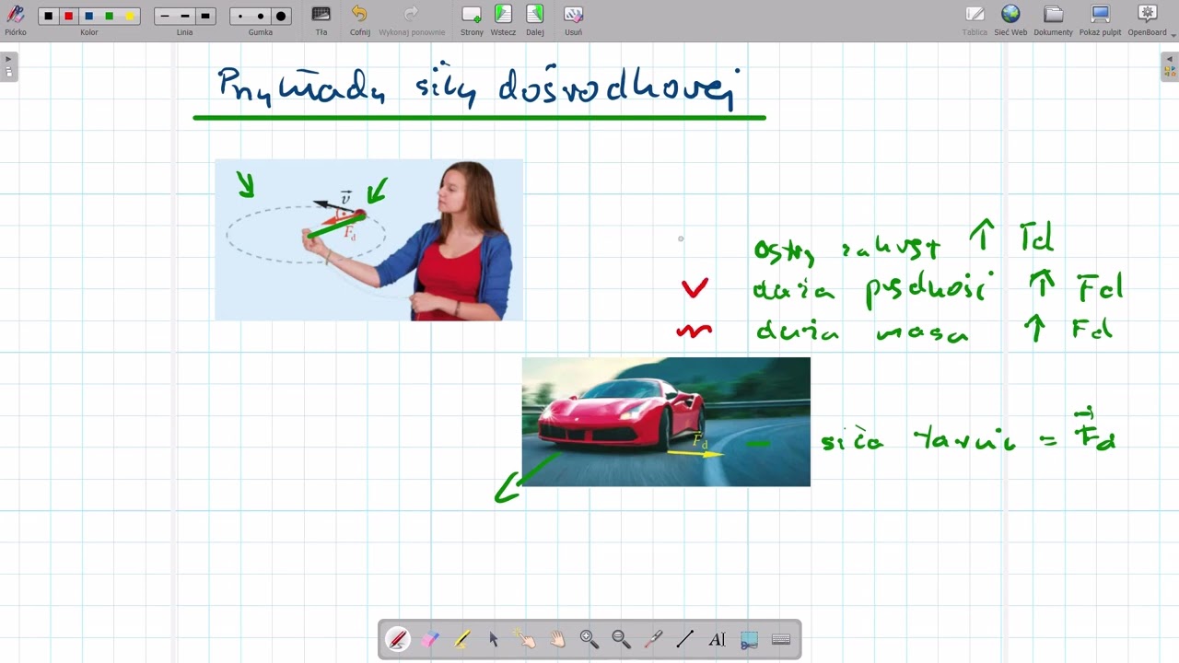The image size is (1179, 663).
Task: Choose the green color swatch
Action: click(110, 16)
